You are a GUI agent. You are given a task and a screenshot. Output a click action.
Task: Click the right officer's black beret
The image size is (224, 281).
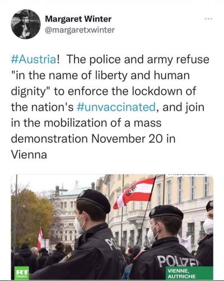coord(166,212)
